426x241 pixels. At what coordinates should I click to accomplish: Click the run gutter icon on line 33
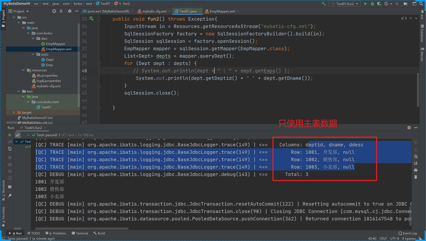pyautogui.click(x=91, y=19)
